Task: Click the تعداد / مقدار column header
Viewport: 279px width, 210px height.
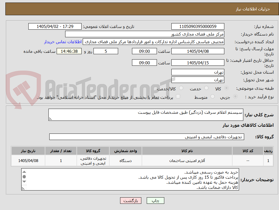Action: (x=61, y=151)
